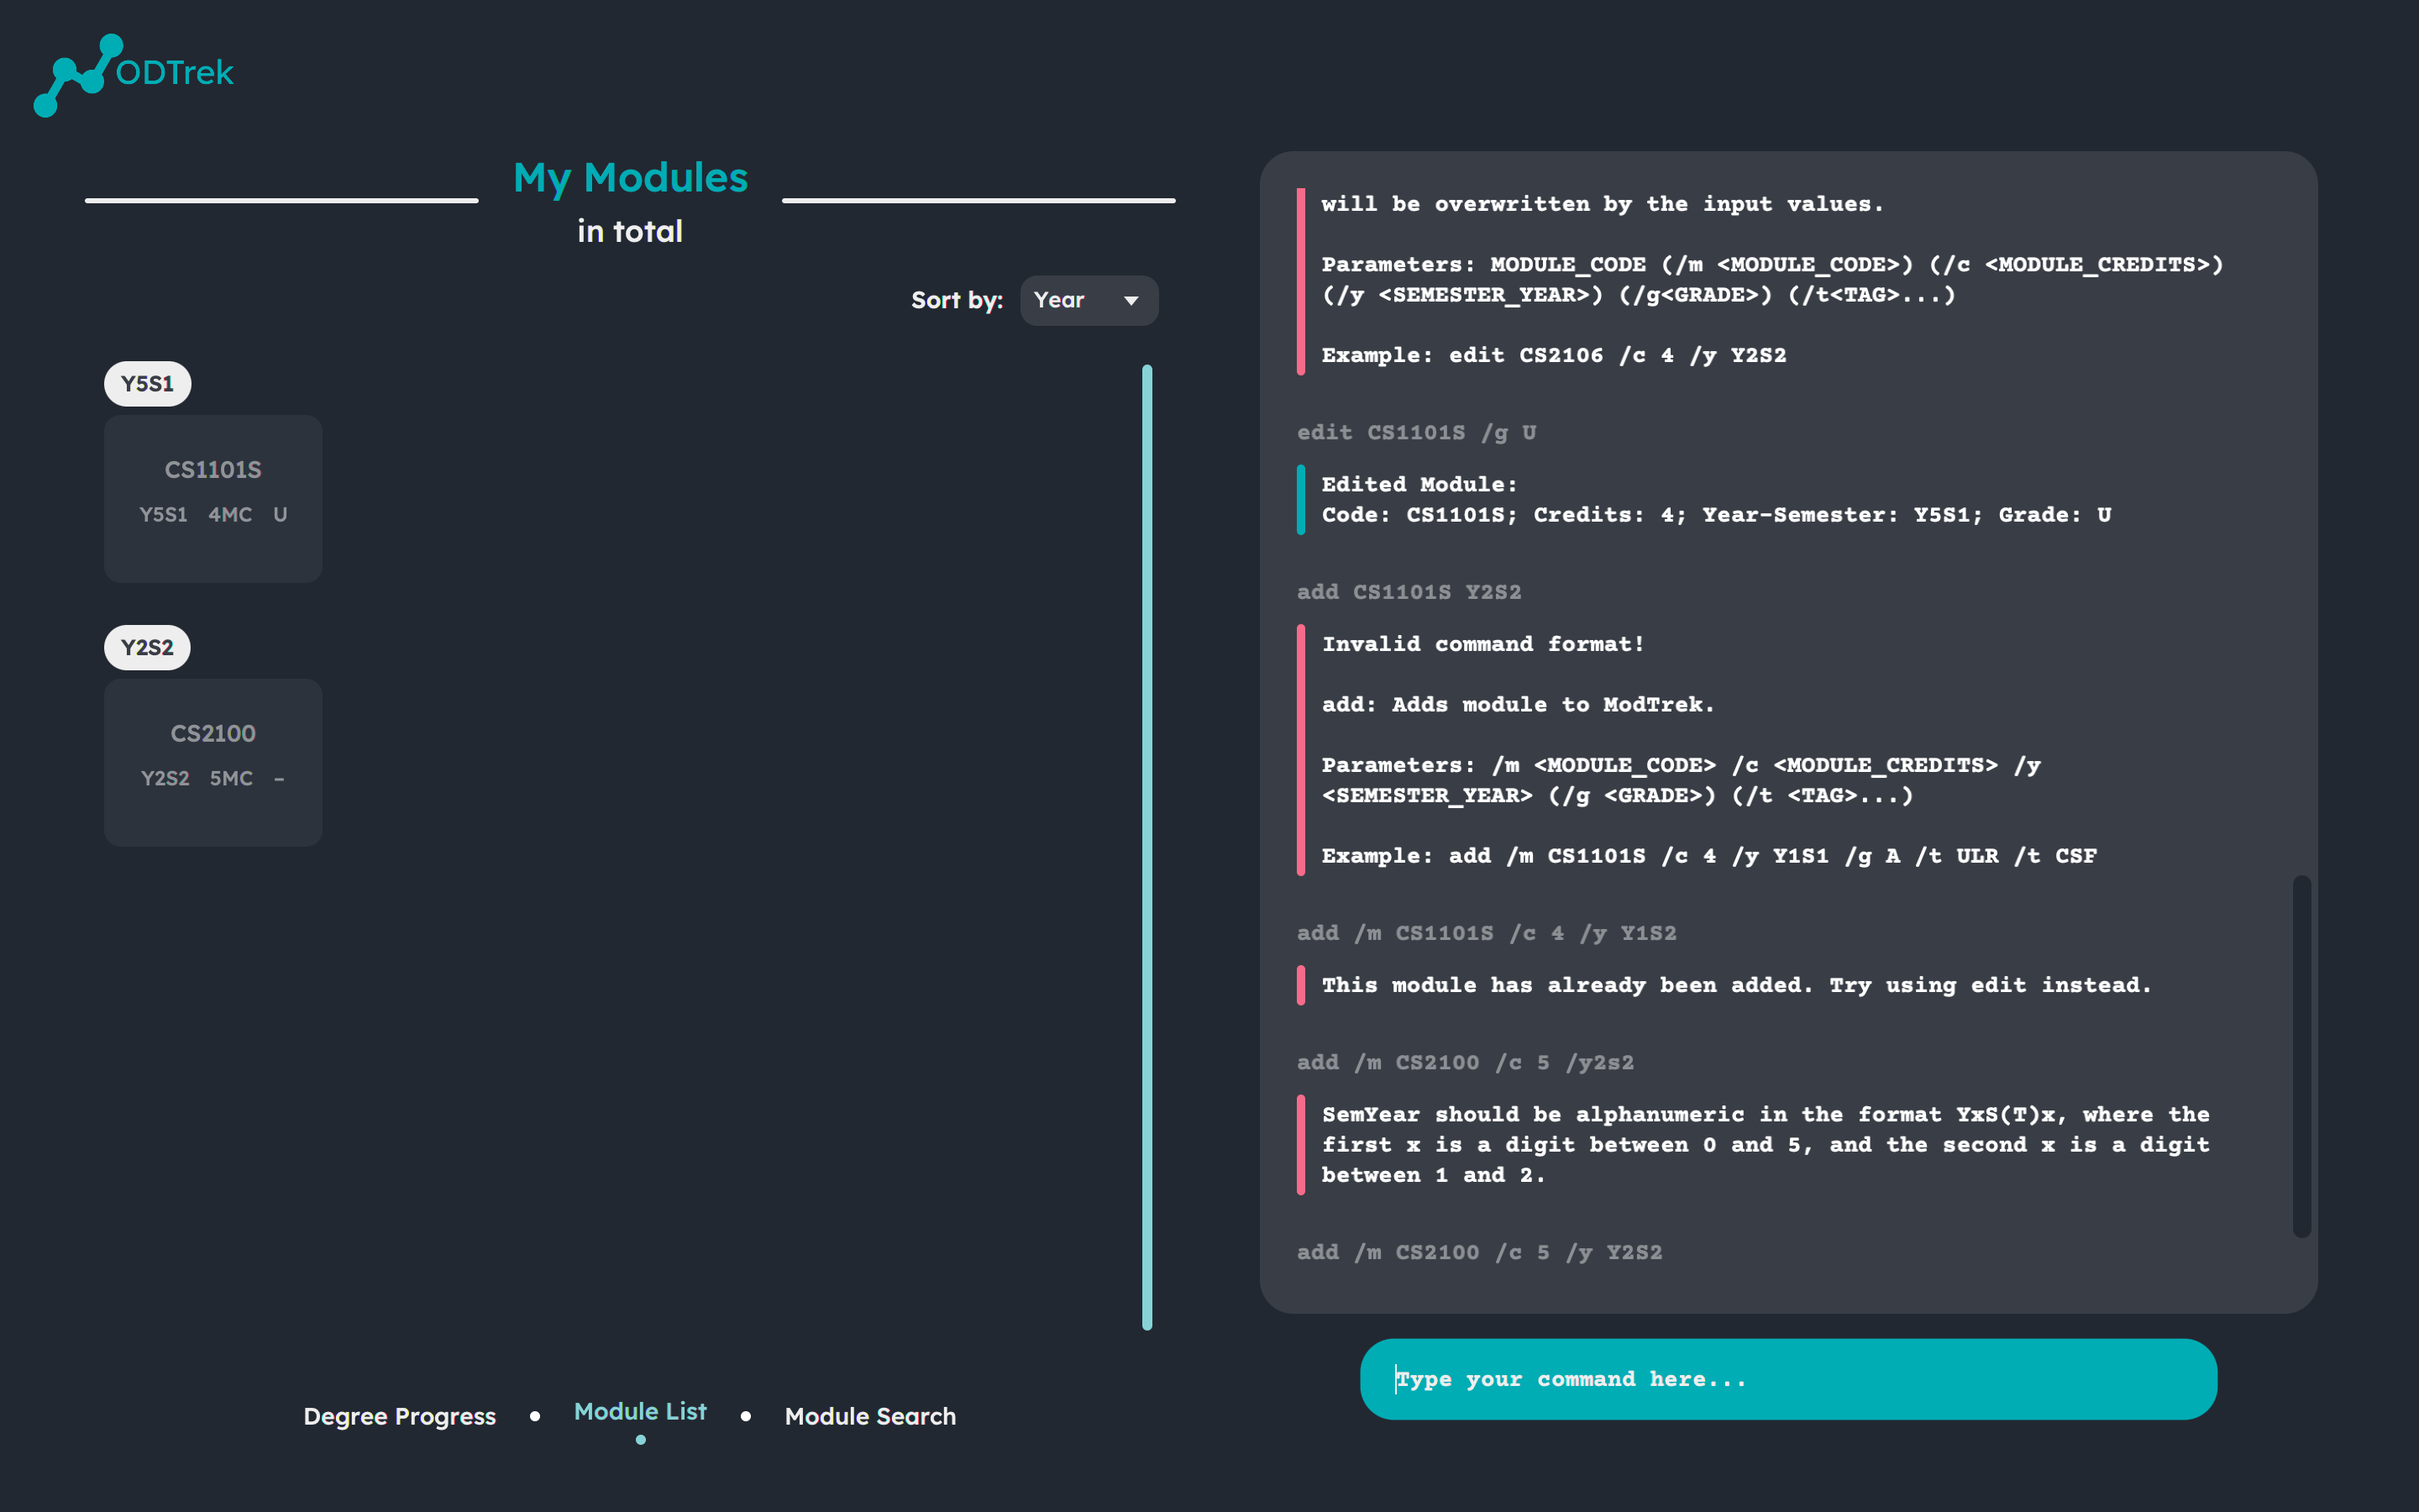
Task: Click the 'add CS1101S Y2S2' command entry
Action: (1409, 592)
